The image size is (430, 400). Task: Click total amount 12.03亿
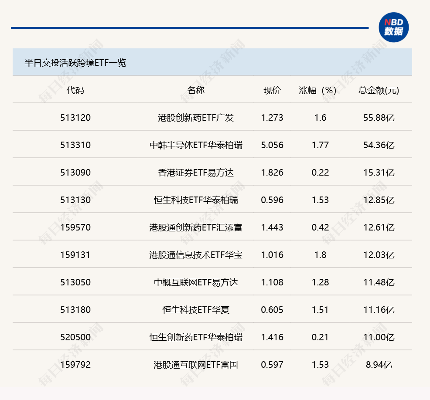379,255
